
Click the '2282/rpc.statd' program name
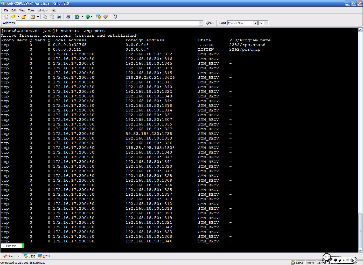247,45
